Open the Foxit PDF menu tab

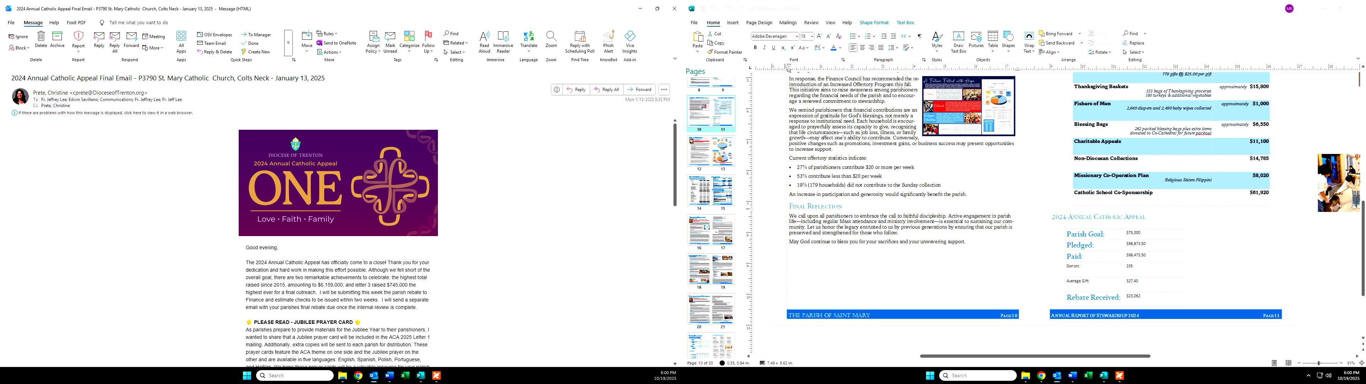[x=76, y=23]
